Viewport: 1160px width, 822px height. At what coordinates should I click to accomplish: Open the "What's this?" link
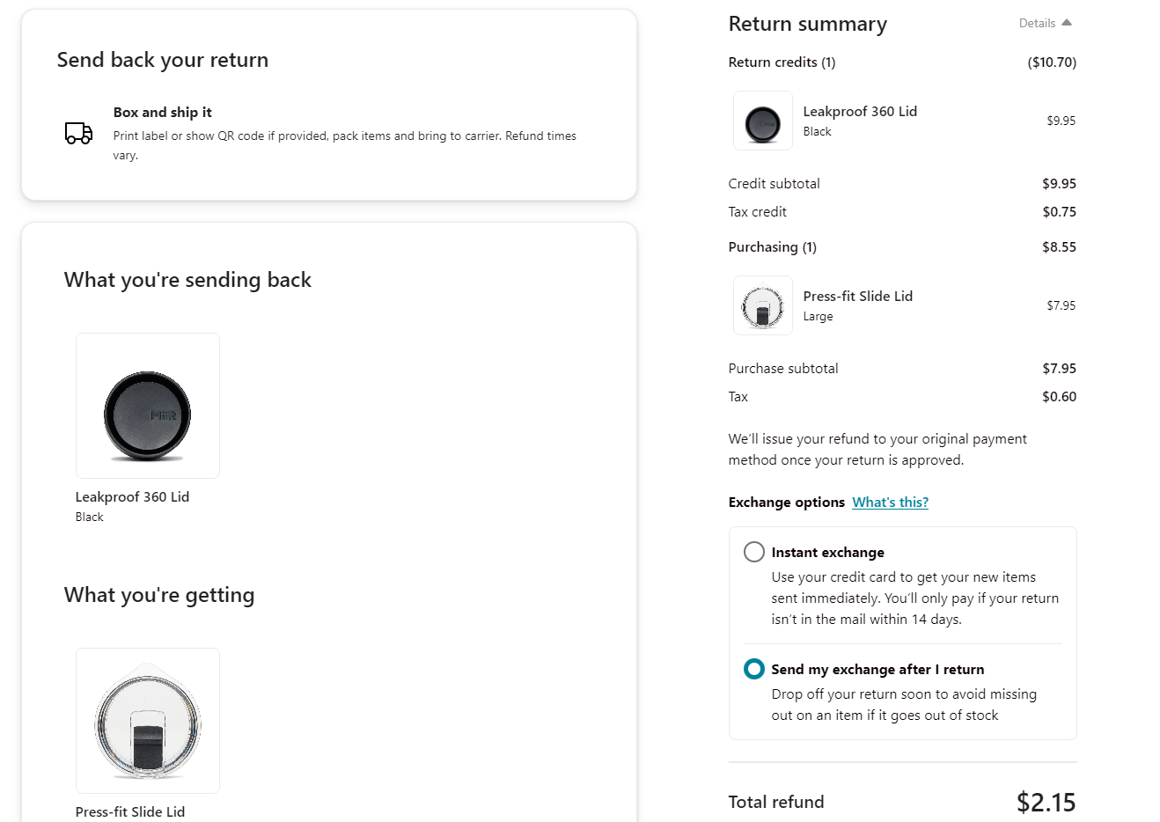[890, 502]
